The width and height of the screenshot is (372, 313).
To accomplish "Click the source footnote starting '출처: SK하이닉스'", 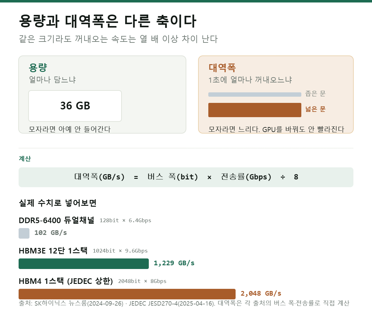I will [184, 303].
